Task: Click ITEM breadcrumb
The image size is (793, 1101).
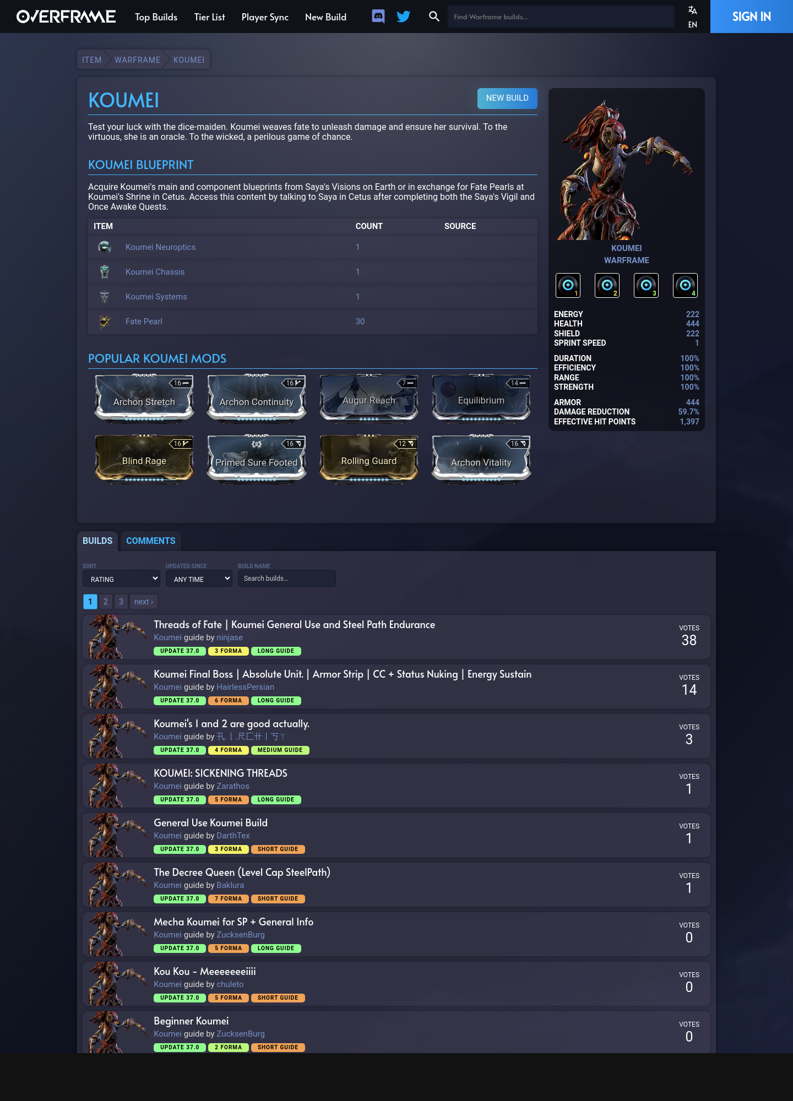Action: point(92,60)
